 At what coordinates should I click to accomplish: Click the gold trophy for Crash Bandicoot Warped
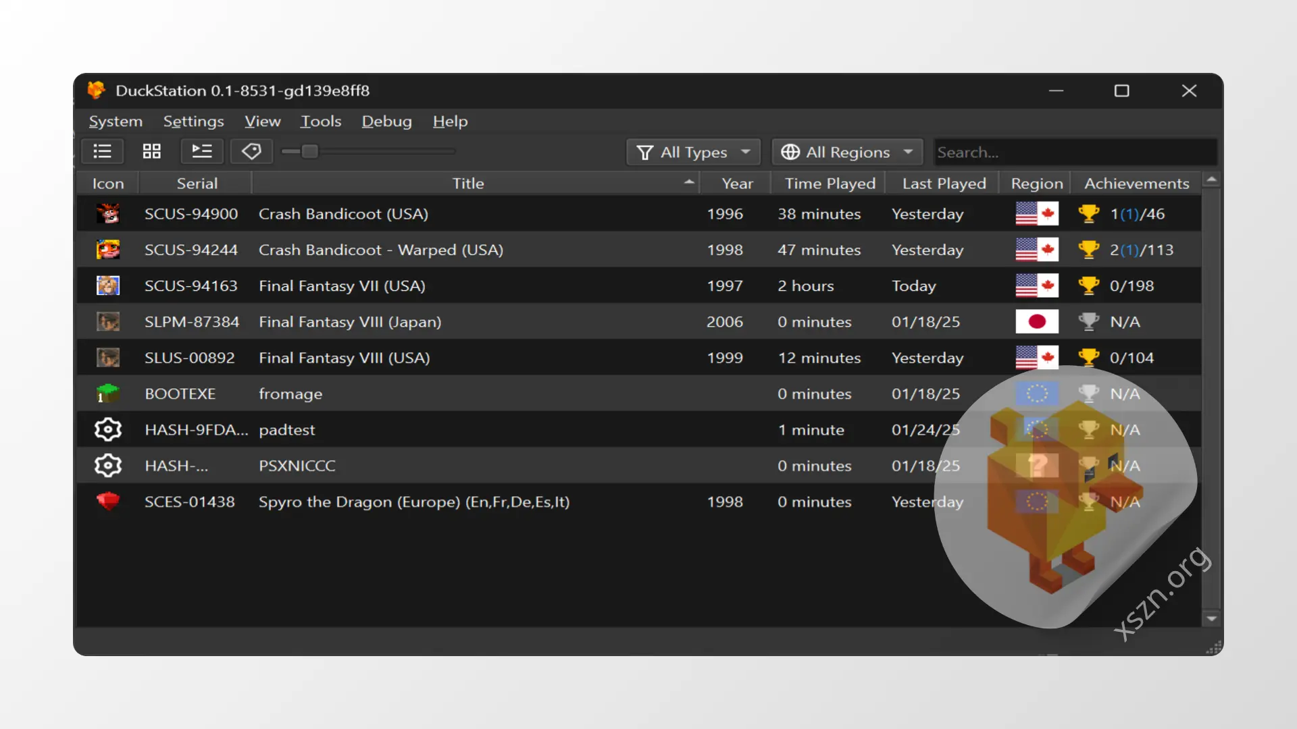click(1088, 250)
